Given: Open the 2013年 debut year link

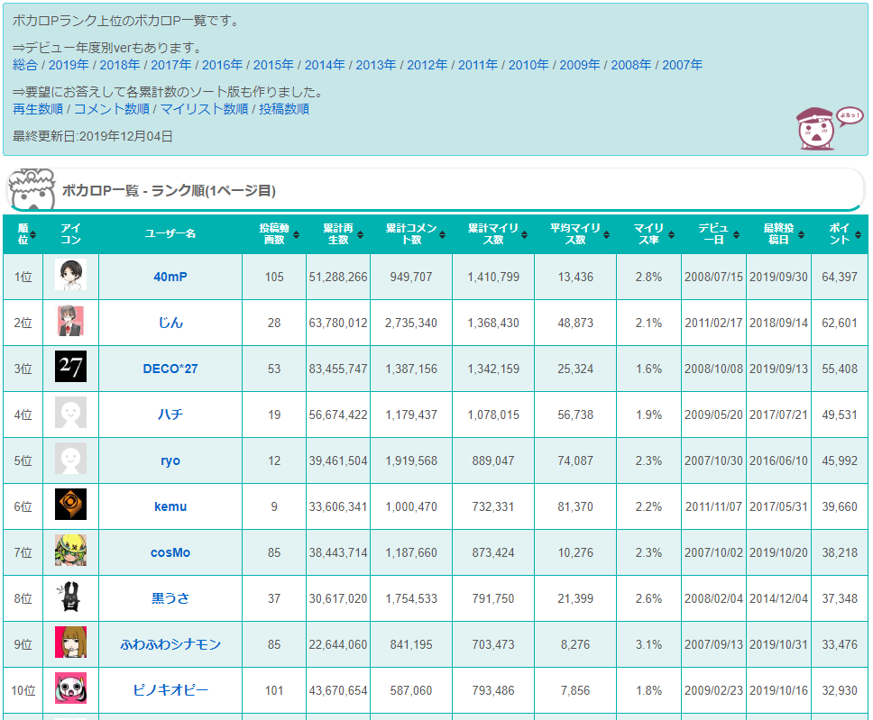Looking at the screenshot, I should pos(376,65).
